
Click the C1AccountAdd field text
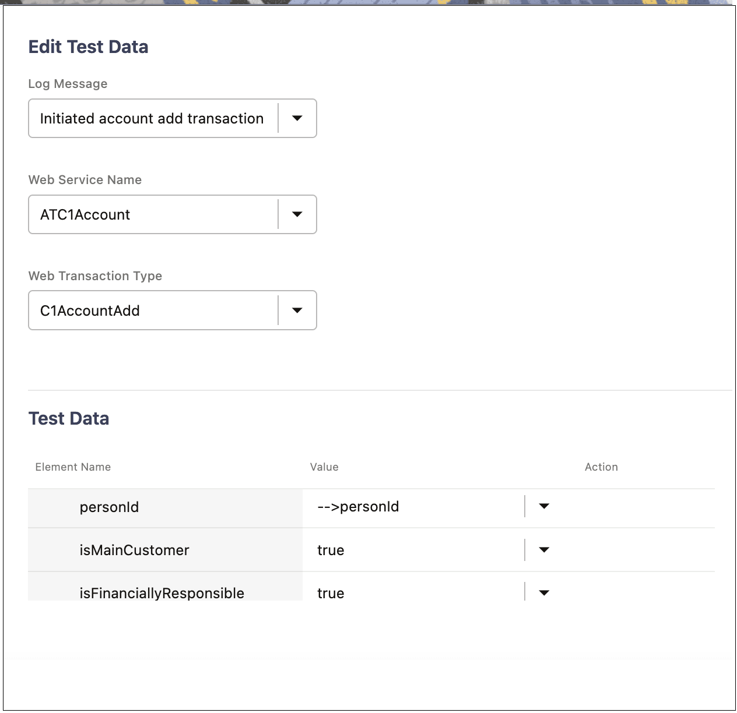[x=90, y=310]
